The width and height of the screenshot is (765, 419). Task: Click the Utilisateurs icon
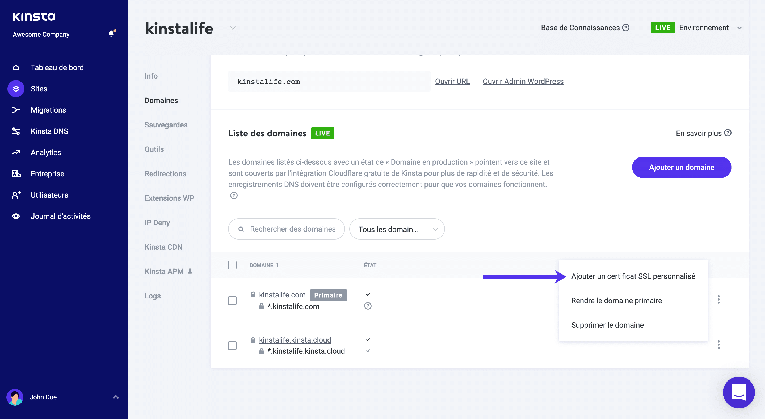coord(15,195)
